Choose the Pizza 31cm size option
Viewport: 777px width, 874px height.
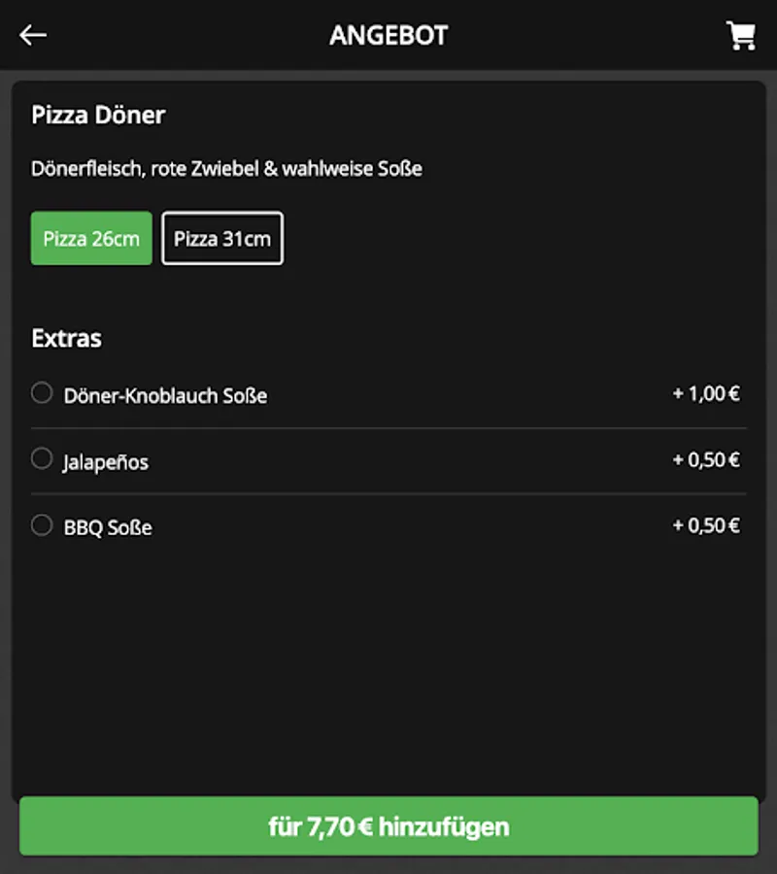coord(222,238)
